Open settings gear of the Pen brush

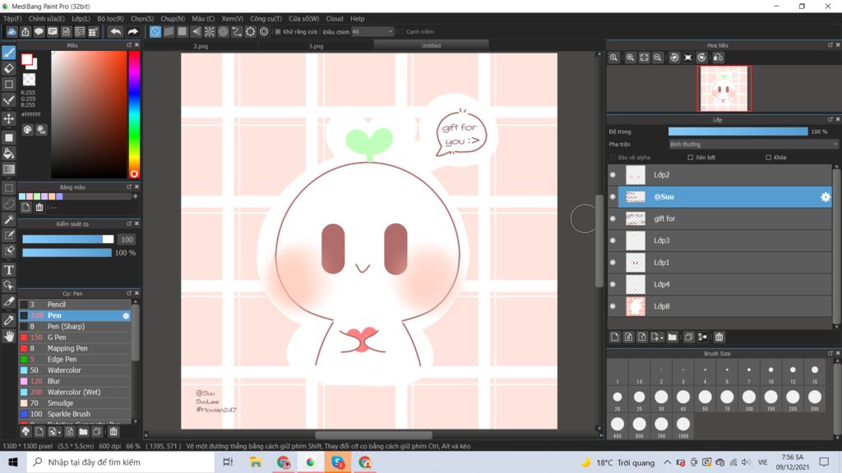coord(126,316)
